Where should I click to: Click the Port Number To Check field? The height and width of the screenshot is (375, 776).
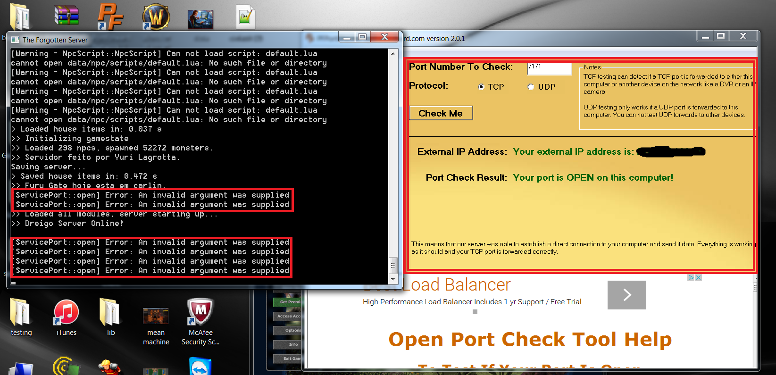tap(550, 68)
